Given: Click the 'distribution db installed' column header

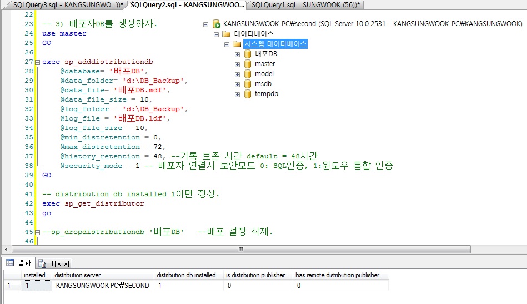Looking at the screenshot, I should point(189,275).
